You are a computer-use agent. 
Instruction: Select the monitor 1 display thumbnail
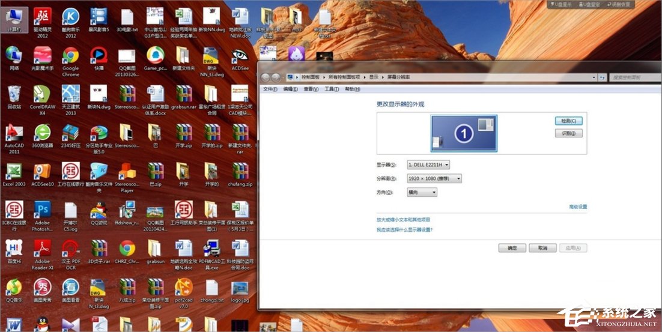(463, 133)
